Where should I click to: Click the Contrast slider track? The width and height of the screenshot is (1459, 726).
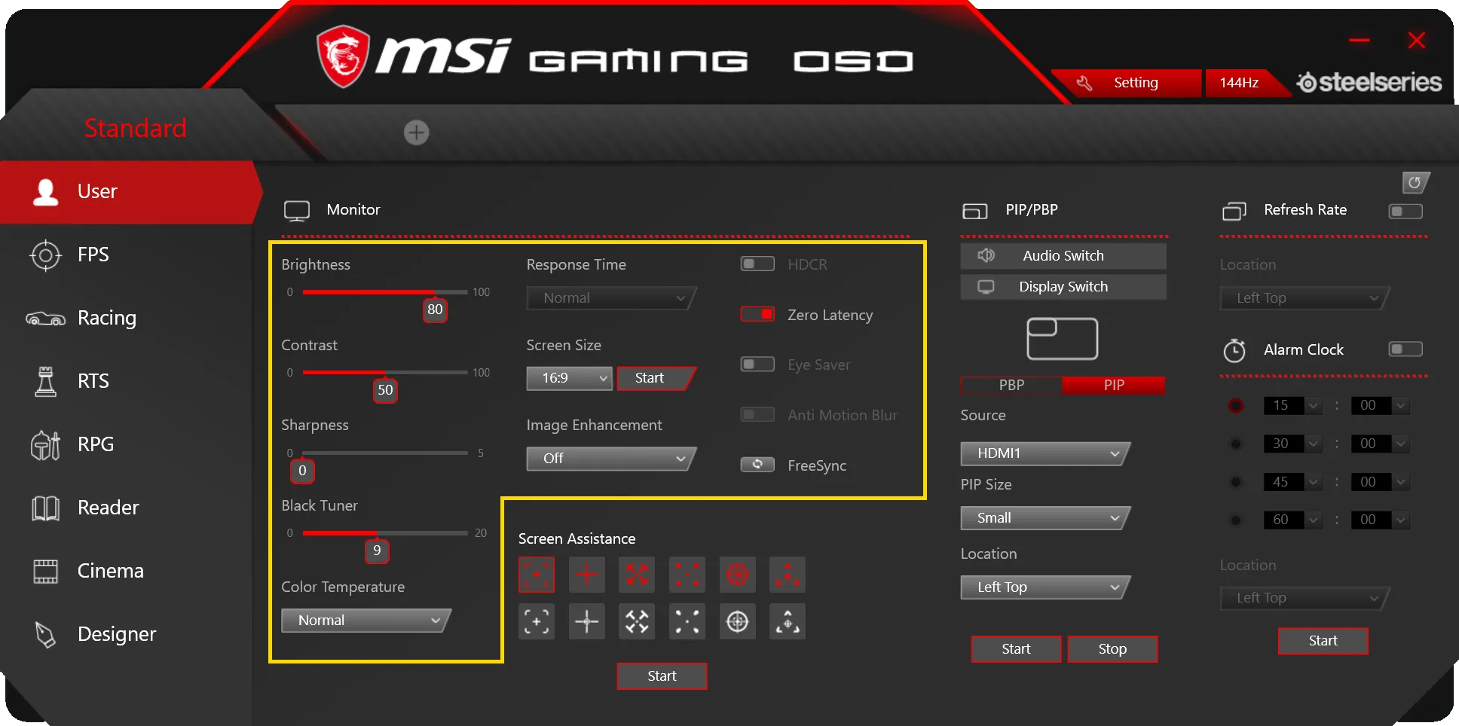click(x=385, y=373)
